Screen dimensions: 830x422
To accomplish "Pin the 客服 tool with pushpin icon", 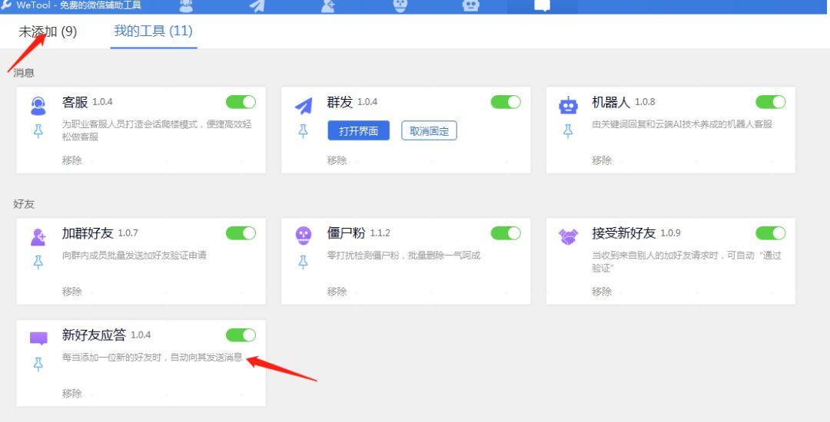I will pyautogui.click(x=38, y=131).
